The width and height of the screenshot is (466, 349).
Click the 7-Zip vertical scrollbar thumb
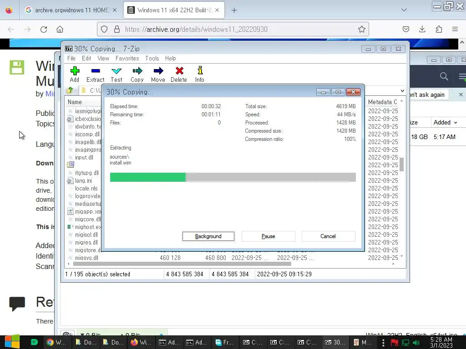401,164
